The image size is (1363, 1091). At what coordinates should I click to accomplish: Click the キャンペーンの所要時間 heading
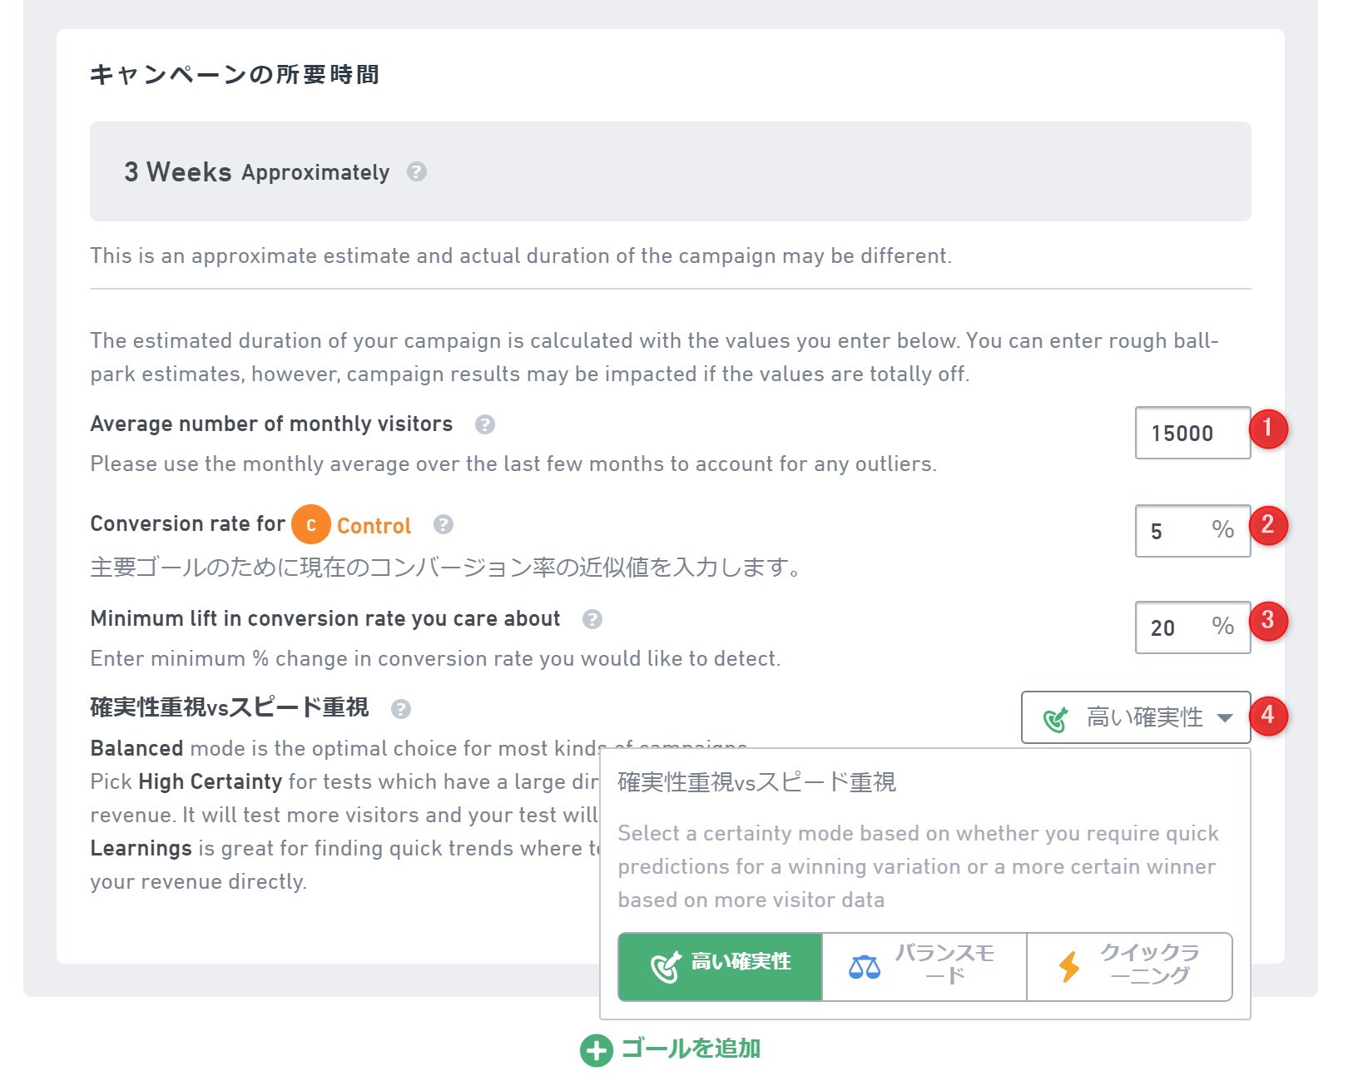coord(235,75)
